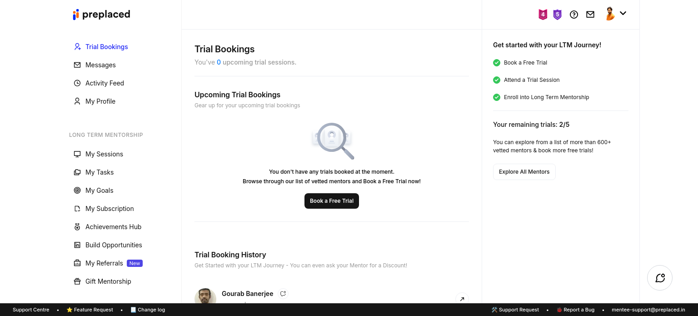
Task: Go to My Sessions in the sidebar
Action: coord(104,154)
